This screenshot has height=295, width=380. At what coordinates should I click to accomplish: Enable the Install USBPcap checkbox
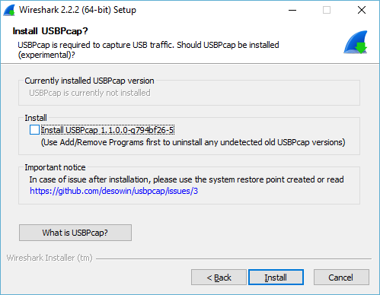click(x=34, y=130)
